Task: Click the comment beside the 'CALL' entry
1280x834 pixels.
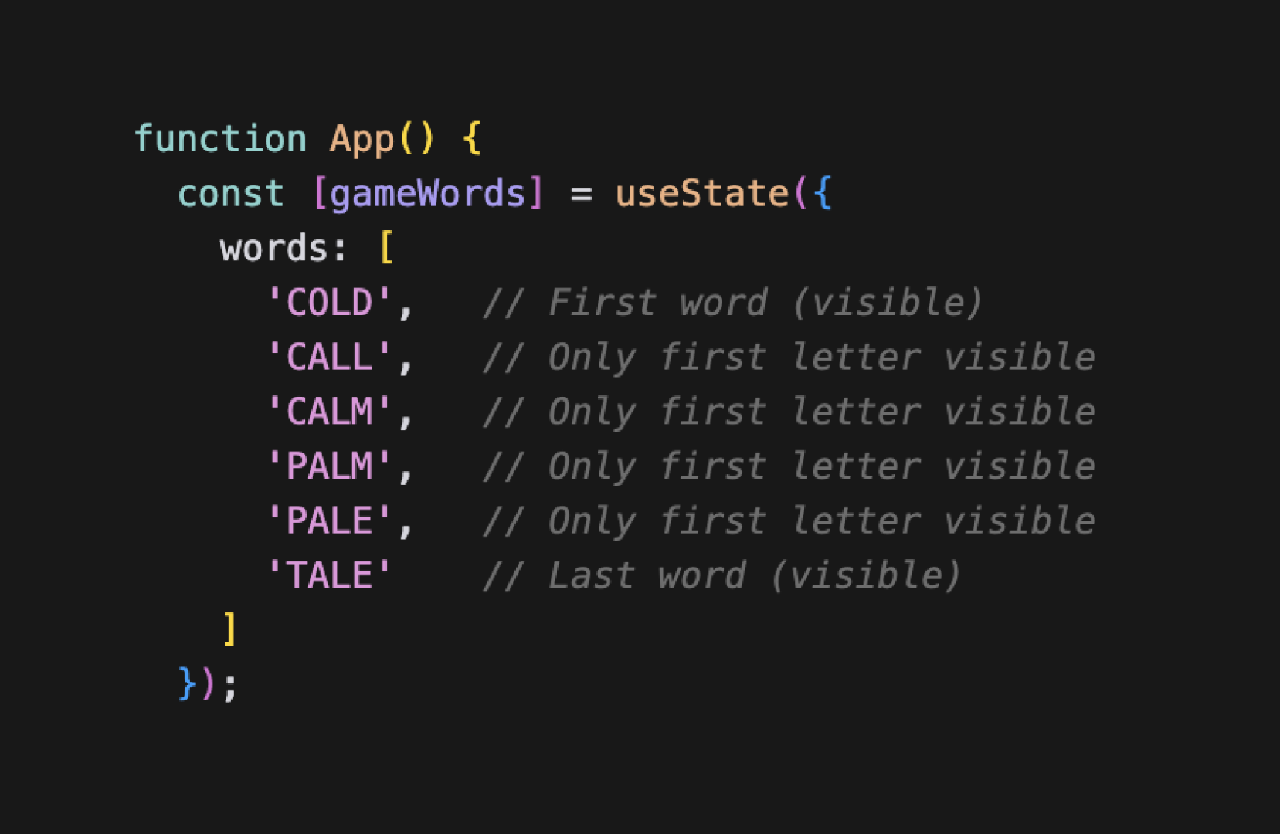Action: pyautogui.click(x=789, y=358)
